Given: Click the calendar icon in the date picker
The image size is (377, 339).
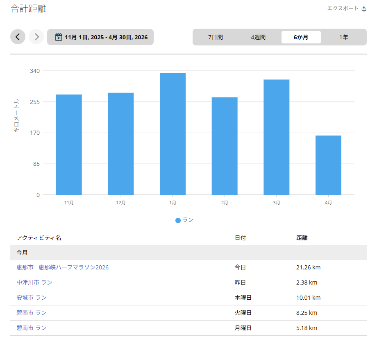Looking at the screenshot, I should click(59, 37).
